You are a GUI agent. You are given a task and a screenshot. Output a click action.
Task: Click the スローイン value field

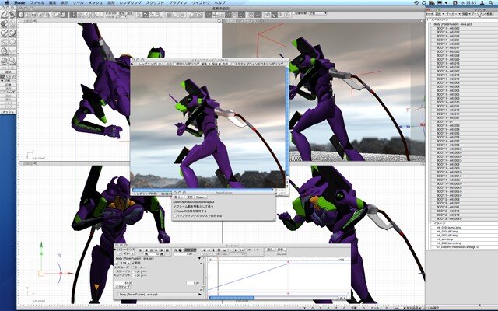(137, 271)
